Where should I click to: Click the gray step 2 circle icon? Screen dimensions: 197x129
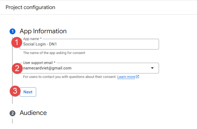(12, 113)
